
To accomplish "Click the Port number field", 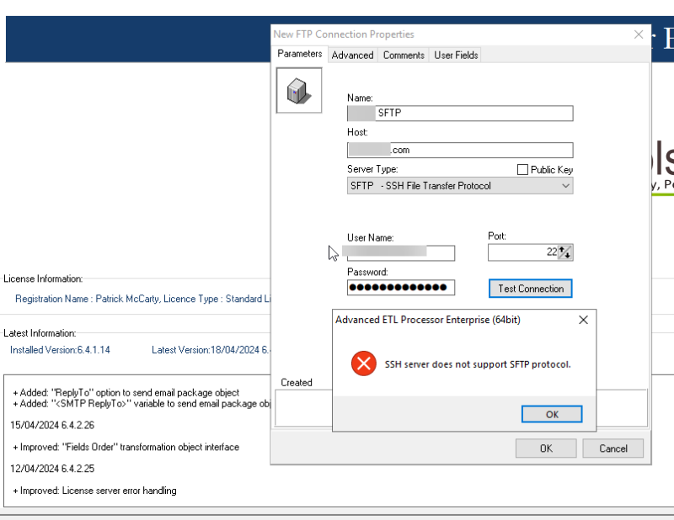I will click(522, 252).
